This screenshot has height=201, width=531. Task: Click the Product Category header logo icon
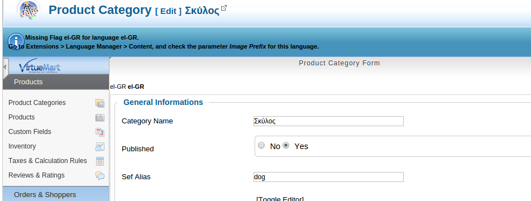tap(29, 9)
